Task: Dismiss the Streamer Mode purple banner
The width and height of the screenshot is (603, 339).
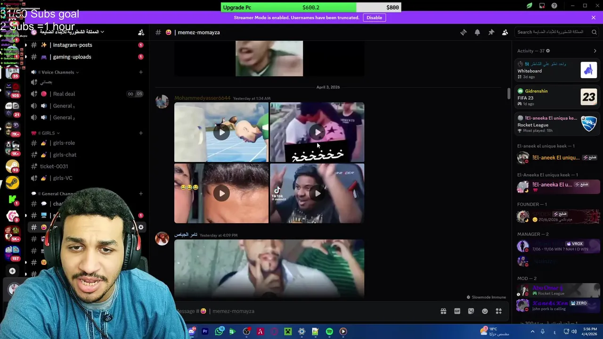Action: click(593, 17)
